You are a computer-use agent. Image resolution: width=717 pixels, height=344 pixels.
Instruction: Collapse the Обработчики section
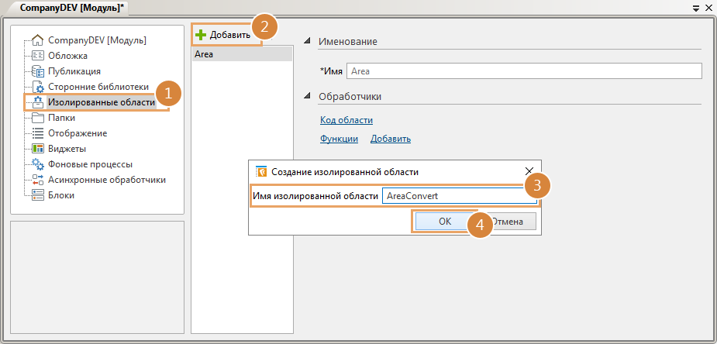(x=307, y=97)
